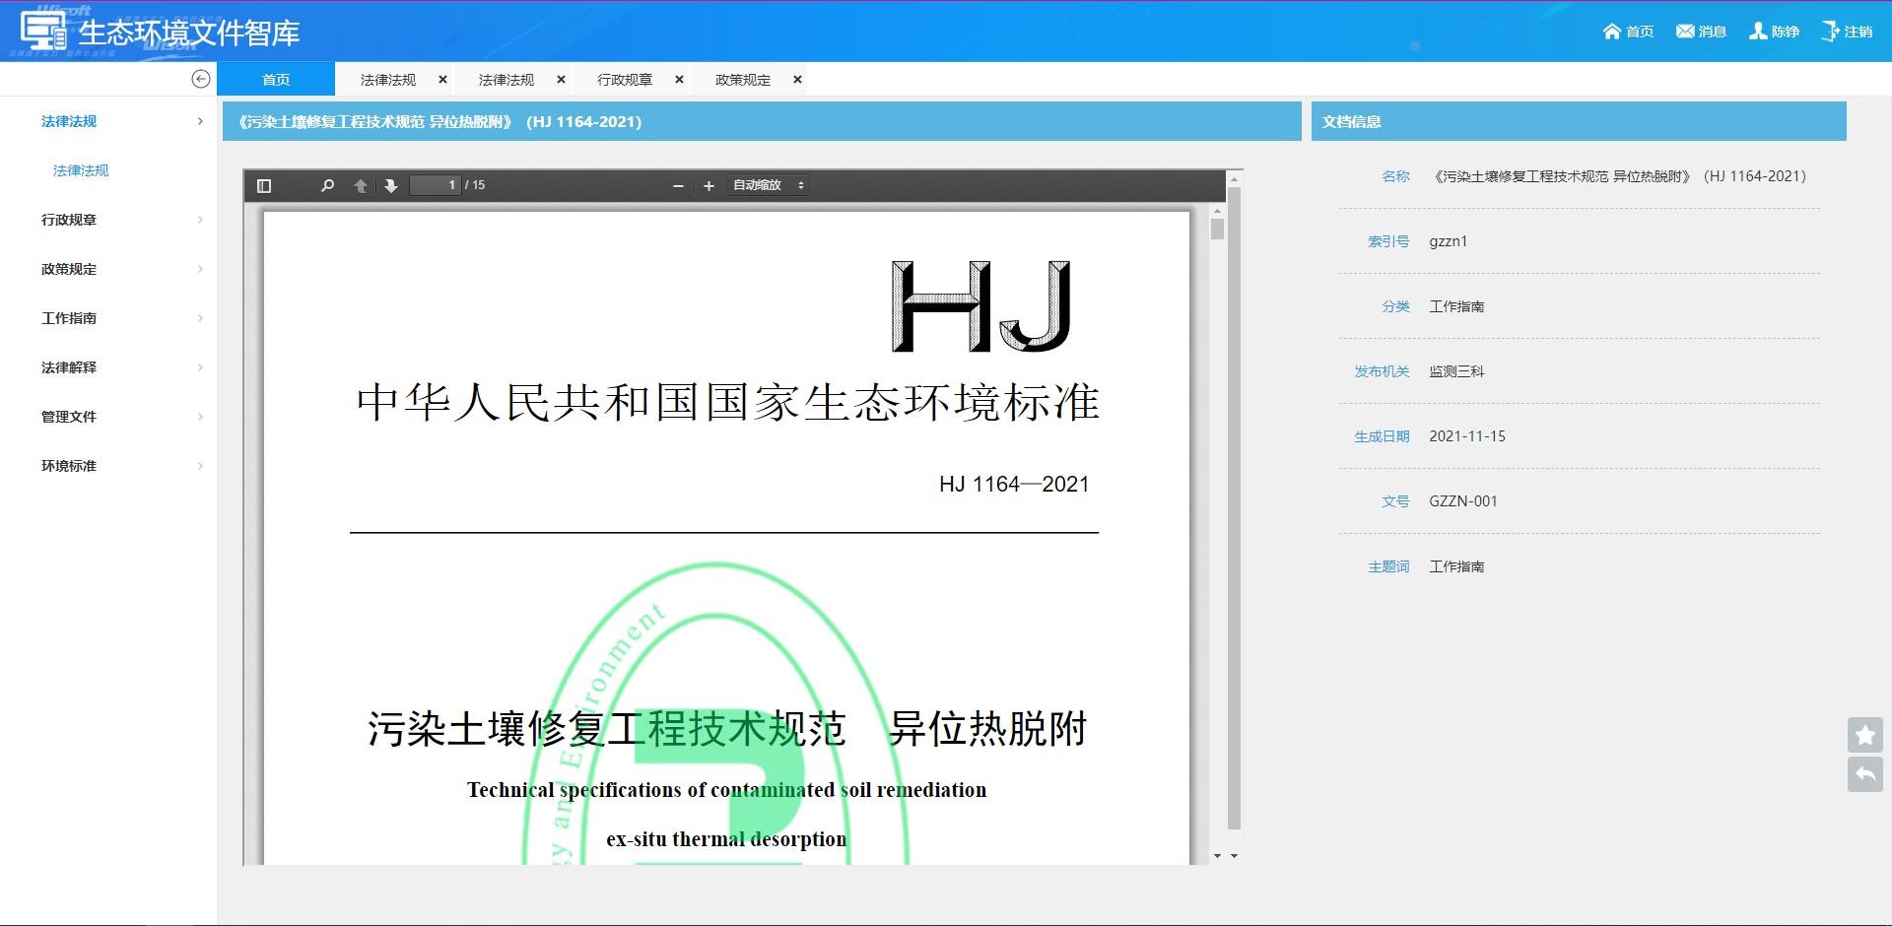Screen dimensions: 1892x926
Task: Click the PDF vertical scrollbar thumb
Action: tap(1217, 230)
